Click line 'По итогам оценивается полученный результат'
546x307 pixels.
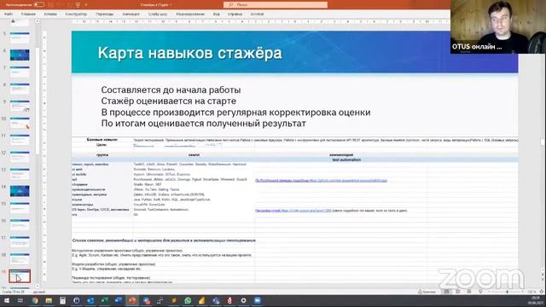coord(203,124)
